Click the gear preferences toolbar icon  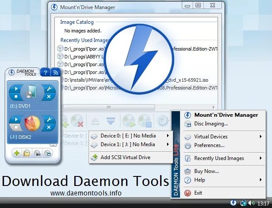(162, 121)
